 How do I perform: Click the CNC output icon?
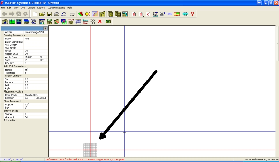169,14
